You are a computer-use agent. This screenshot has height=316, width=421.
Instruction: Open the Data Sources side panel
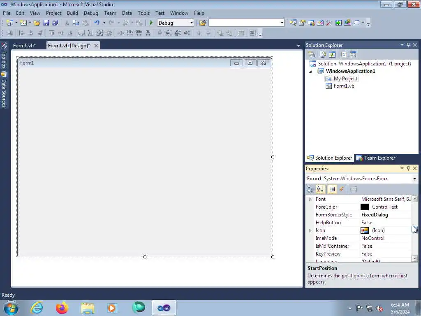4,90
